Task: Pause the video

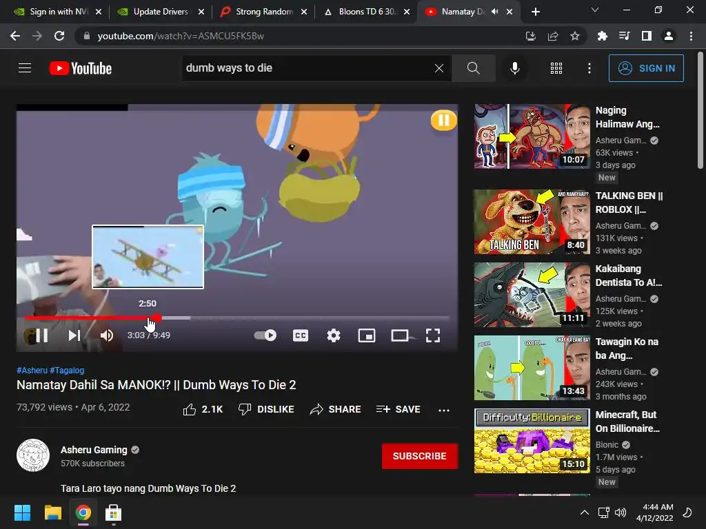Action: pos(42,335)
